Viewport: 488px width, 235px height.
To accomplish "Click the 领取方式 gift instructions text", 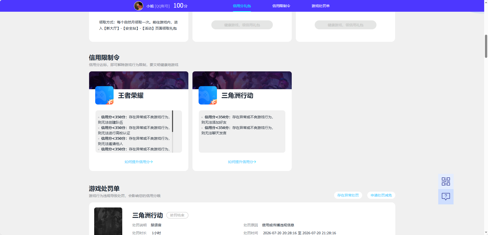I will coord(138,25).
